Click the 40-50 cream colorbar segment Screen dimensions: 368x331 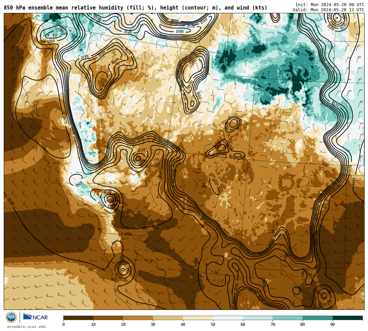[x=198, y=318]
